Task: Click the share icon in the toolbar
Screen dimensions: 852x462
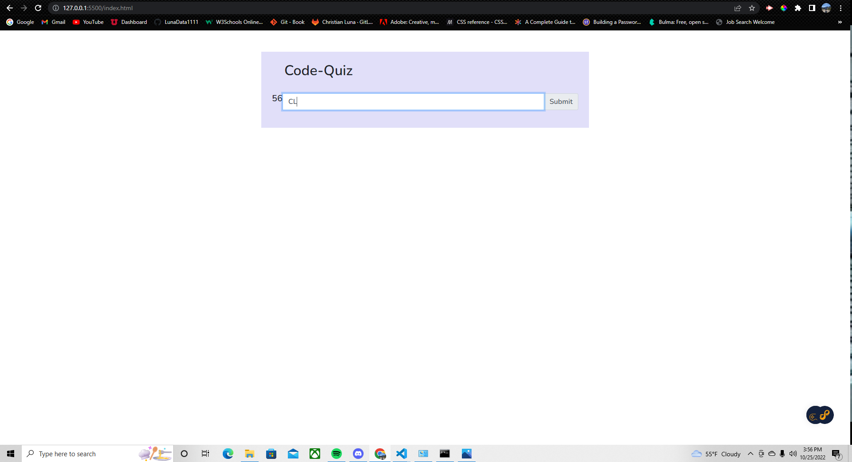Action: click(x=737, y=8)
